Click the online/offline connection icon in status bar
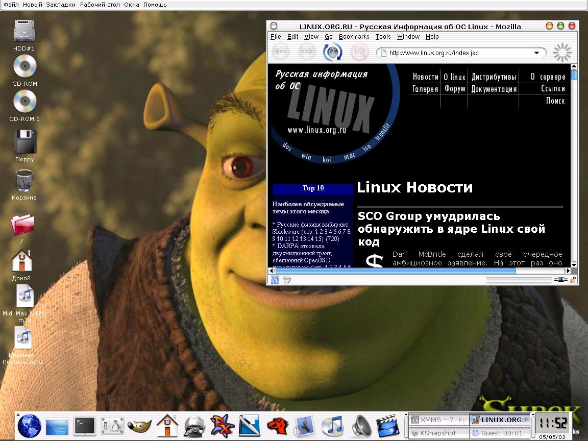 [560, 280]
